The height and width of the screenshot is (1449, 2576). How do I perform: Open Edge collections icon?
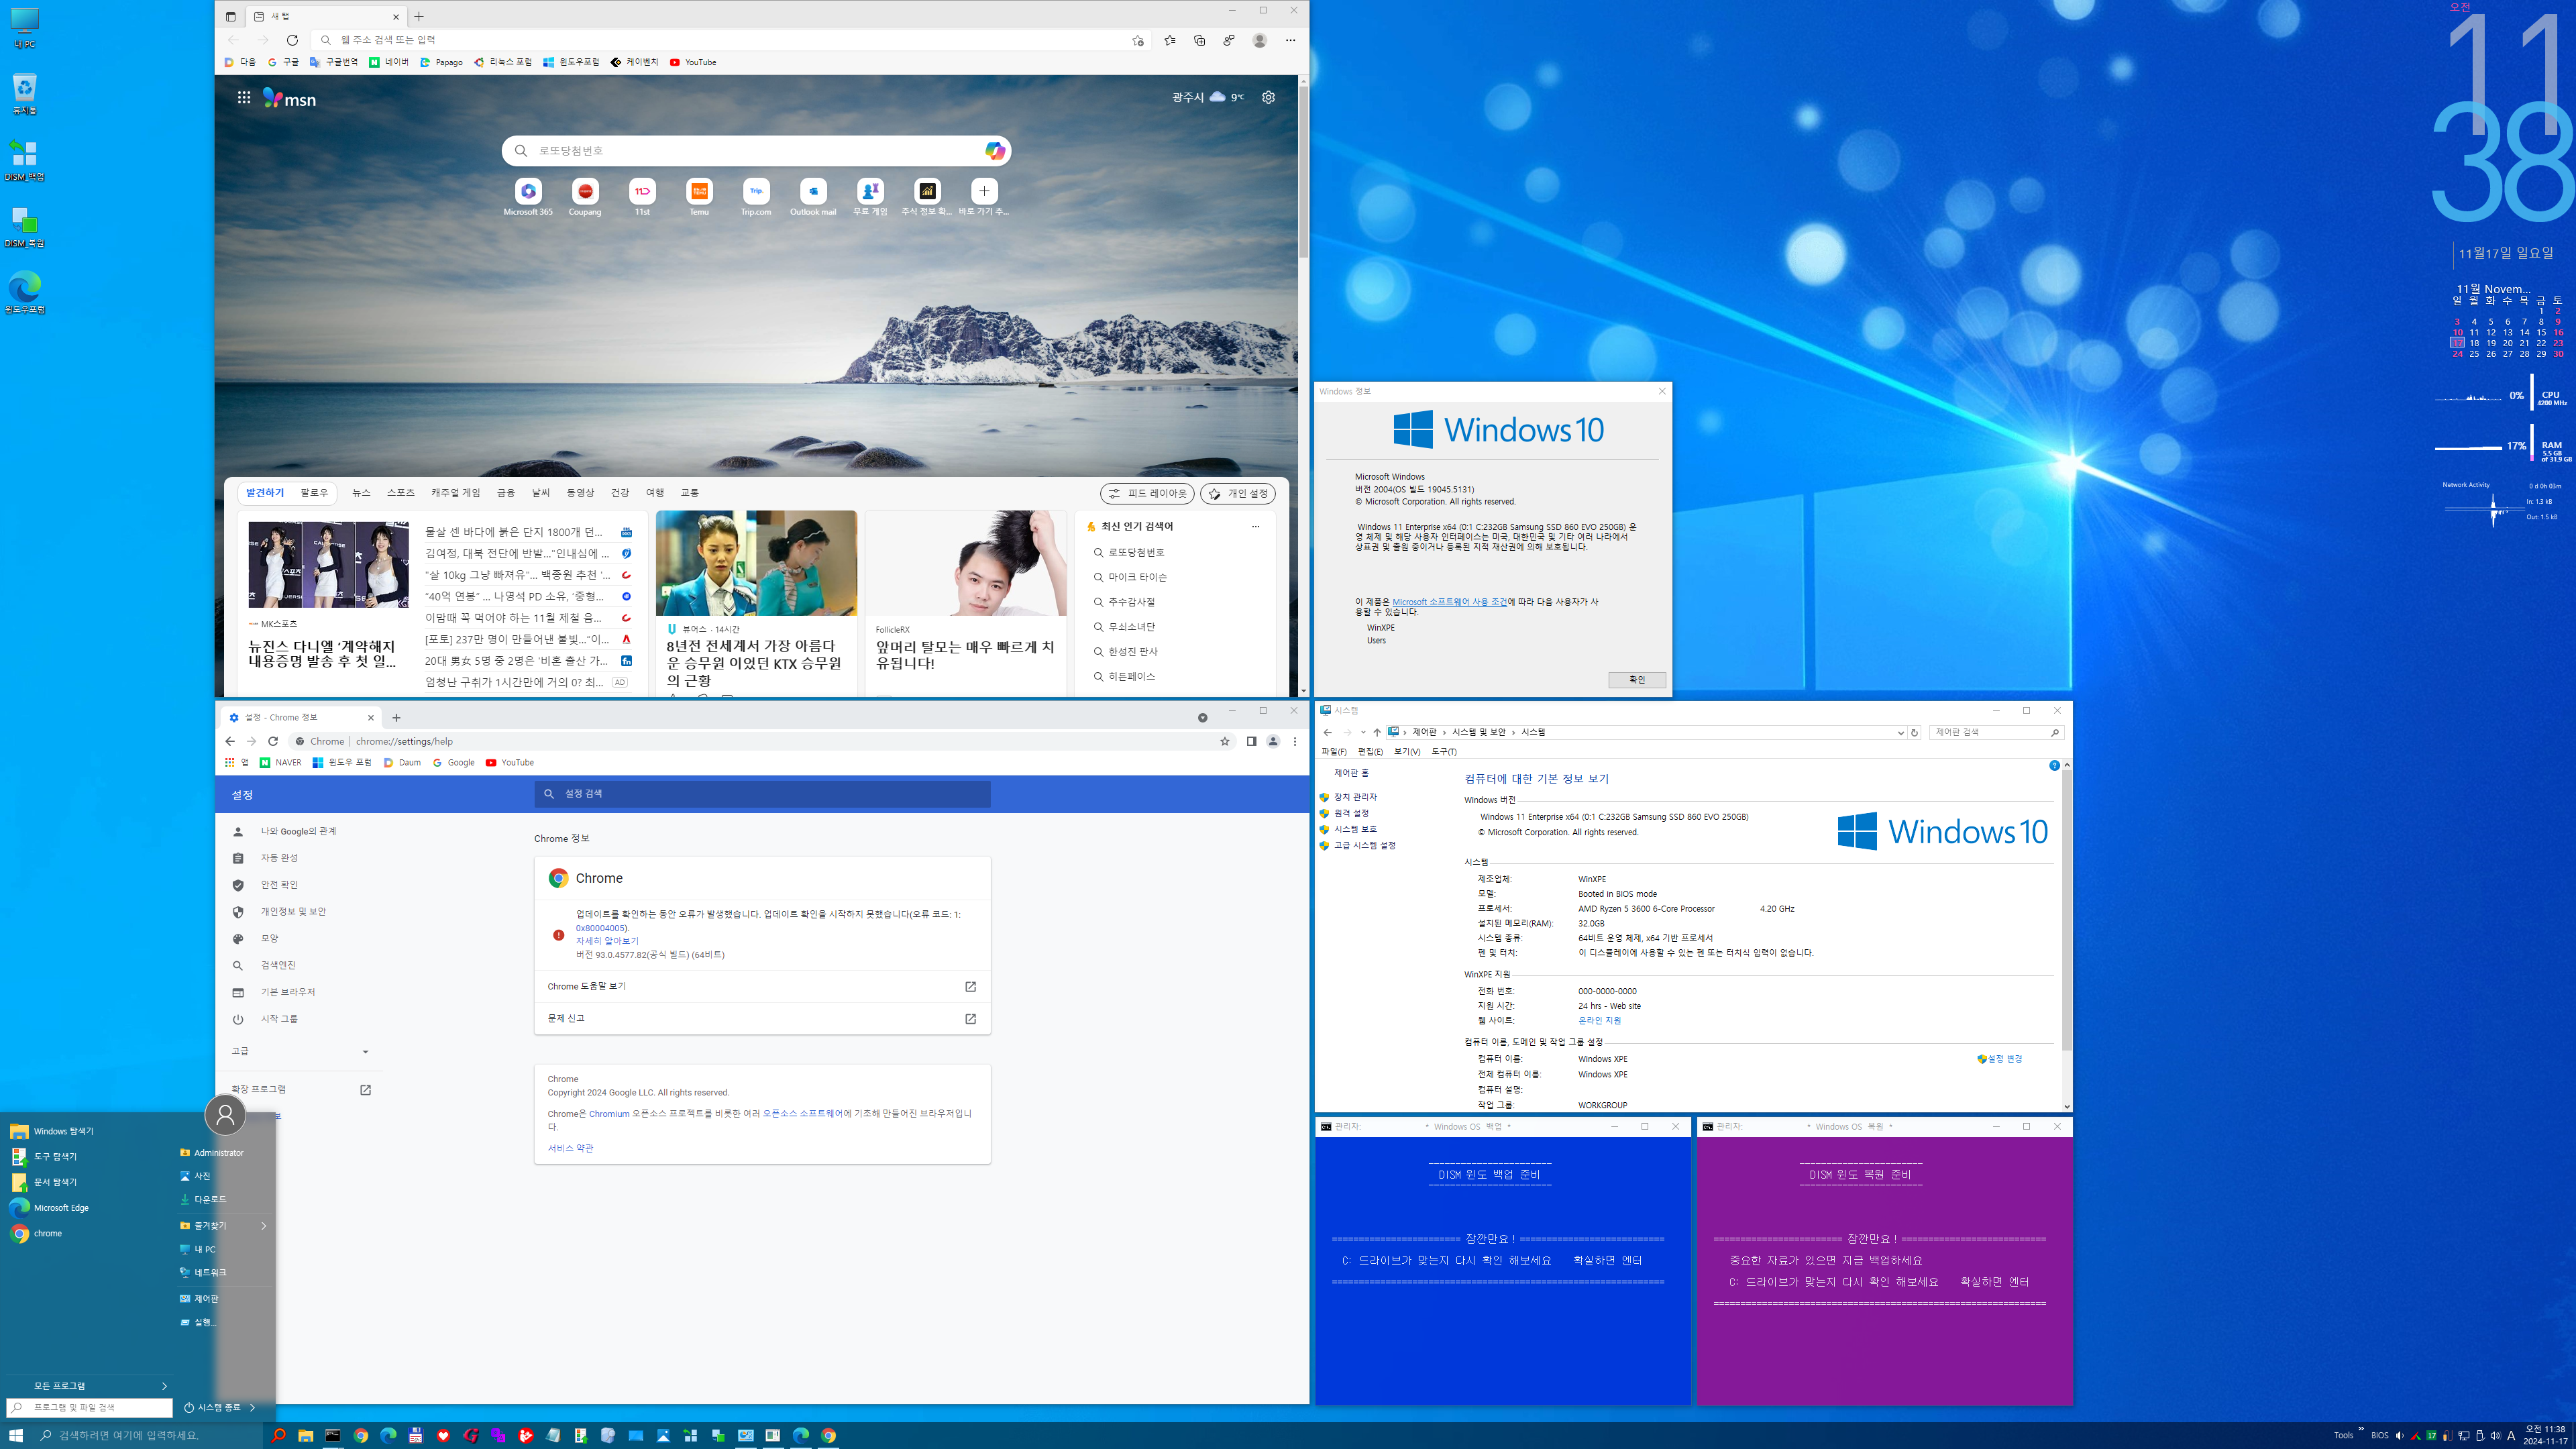(1199, 40)
